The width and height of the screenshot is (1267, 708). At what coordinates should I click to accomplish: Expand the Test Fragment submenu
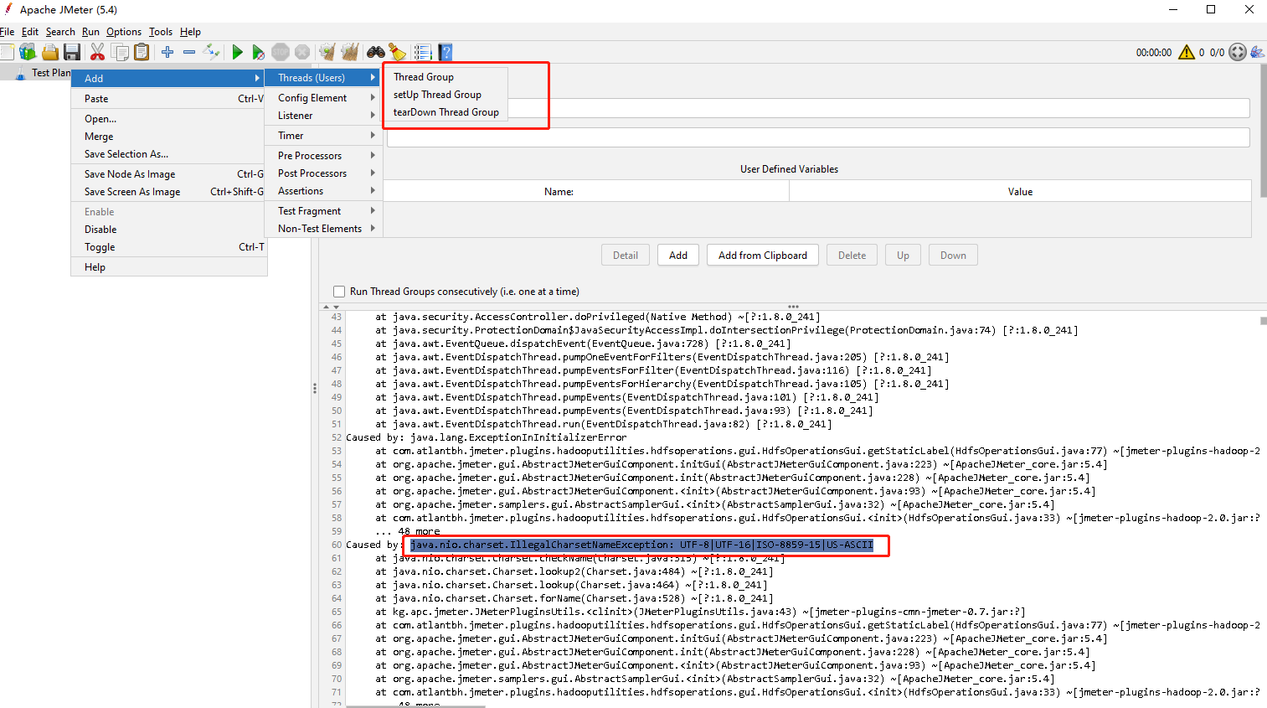point(324,211)
